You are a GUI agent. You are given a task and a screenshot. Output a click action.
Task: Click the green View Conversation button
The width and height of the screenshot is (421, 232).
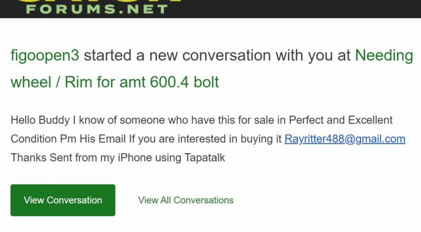tap(63, 200)
